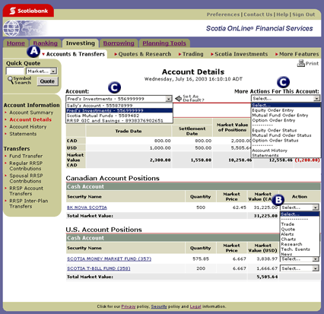Open the Borrowing tab

click(x=119, y=43)
